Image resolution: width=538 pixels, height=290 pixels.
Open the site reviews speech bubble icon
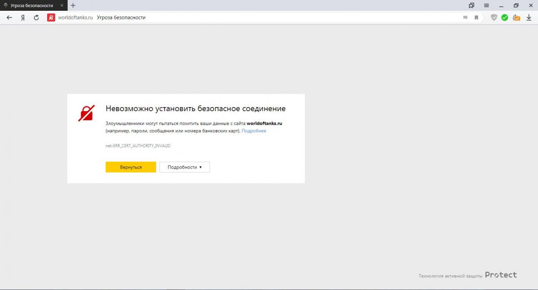tap(465, 17)
